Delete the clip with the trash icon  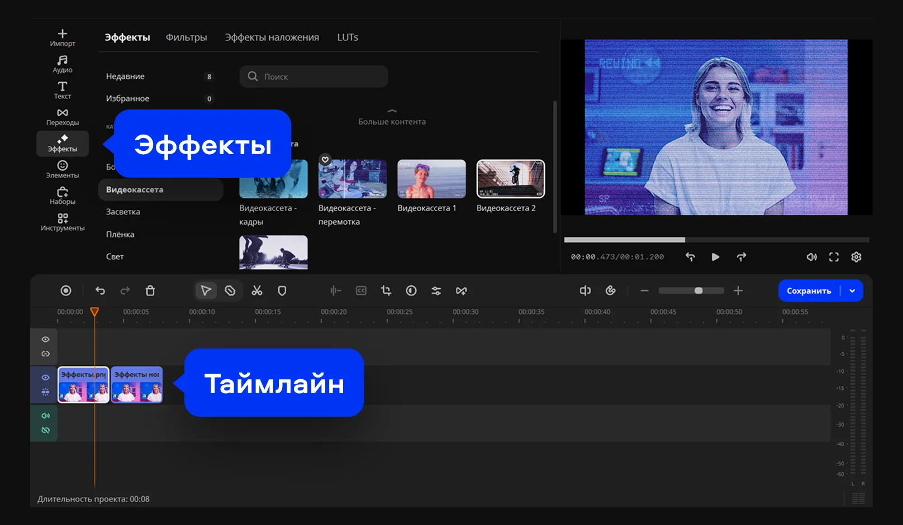click(x=150, y=290)
